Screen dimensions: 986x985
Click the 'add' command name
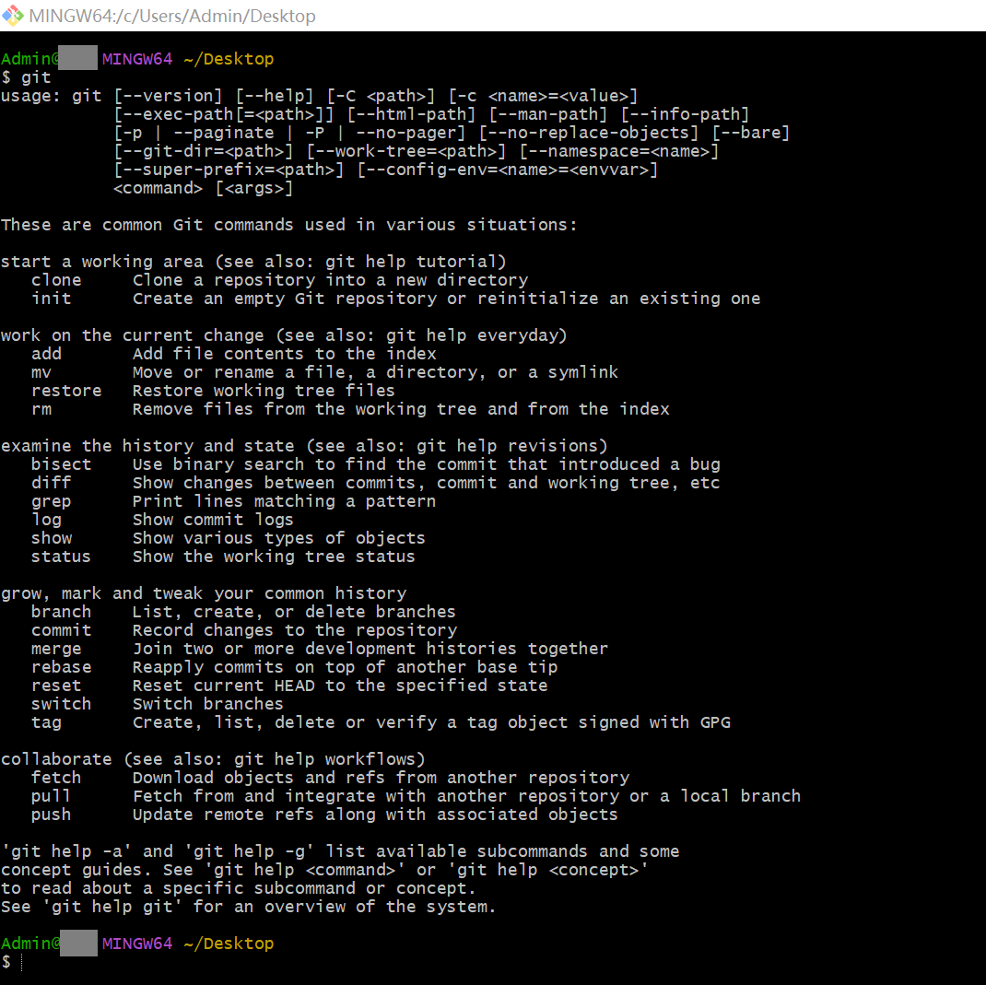click(46, 354)
